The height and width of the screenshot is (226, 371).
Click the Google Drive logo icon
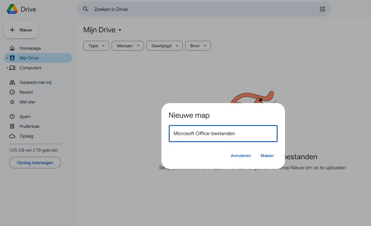(12, 9)
